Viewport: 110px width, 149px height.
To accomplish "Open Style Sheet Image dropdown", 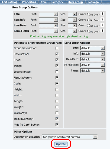I will (93, 71).
